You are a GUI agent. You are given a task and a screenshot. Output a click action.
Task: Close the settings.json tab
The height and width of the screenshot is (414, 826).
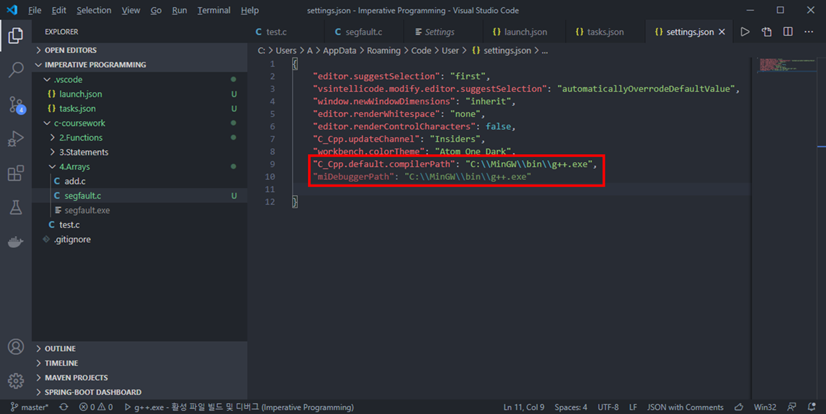point(722,32)
